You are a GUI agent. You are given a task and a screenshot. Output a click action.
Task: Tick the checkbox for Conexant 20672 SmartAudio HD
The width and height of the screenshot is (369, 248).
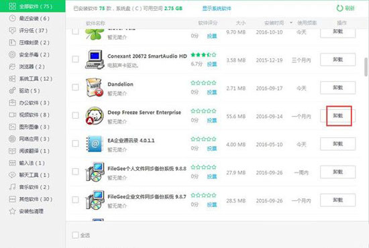(x=75, y=59)
